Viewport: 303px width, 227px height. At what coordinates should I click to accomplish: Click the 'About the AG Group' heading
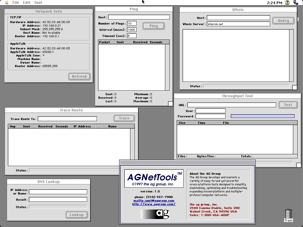(x=205, y=174)
